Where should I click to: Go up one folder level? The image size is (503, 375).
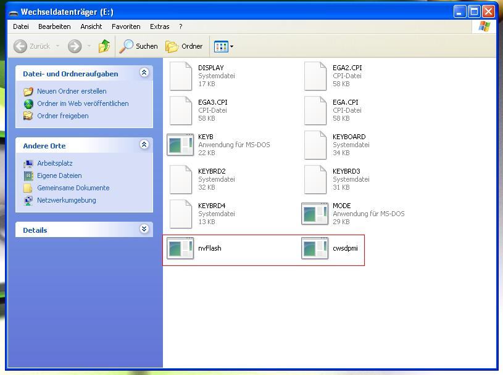point(104,46)
